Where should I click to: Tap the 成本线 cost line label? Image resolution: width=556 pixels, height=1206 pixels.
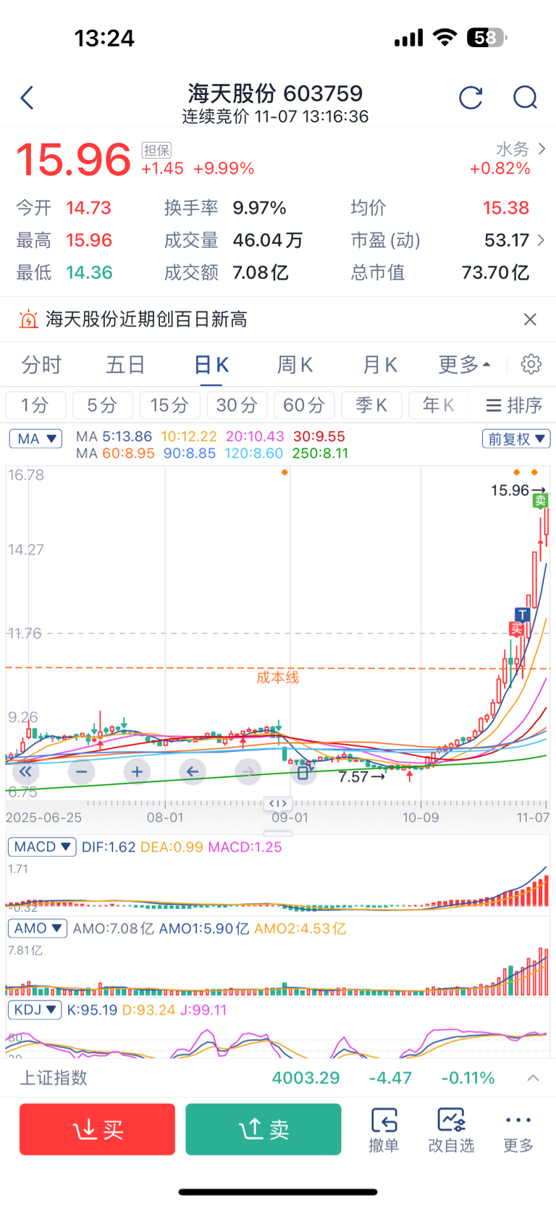click(277, 678)
